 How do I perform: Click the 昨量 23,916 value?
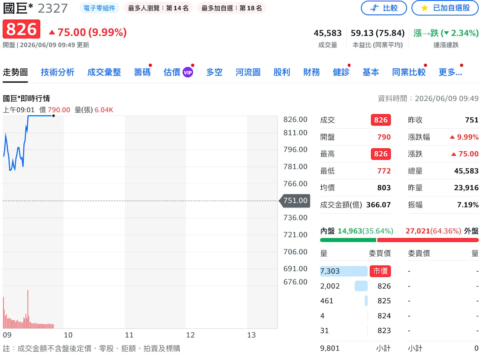(x=466, y=188)
